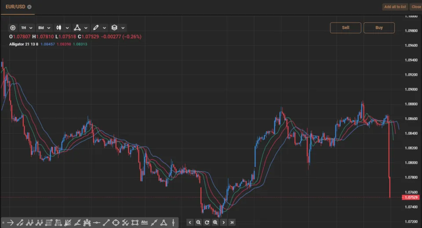
Task: Select the horizontal line tool
Action: (x=97, y=223)
